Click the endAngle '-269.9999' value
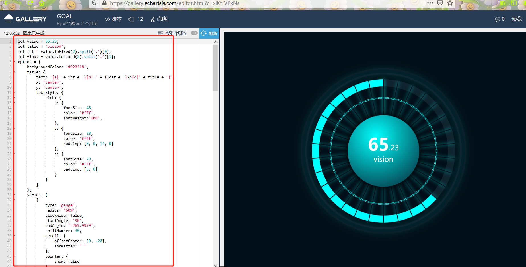Screen dimensions: 526x267 pos(81,225)
